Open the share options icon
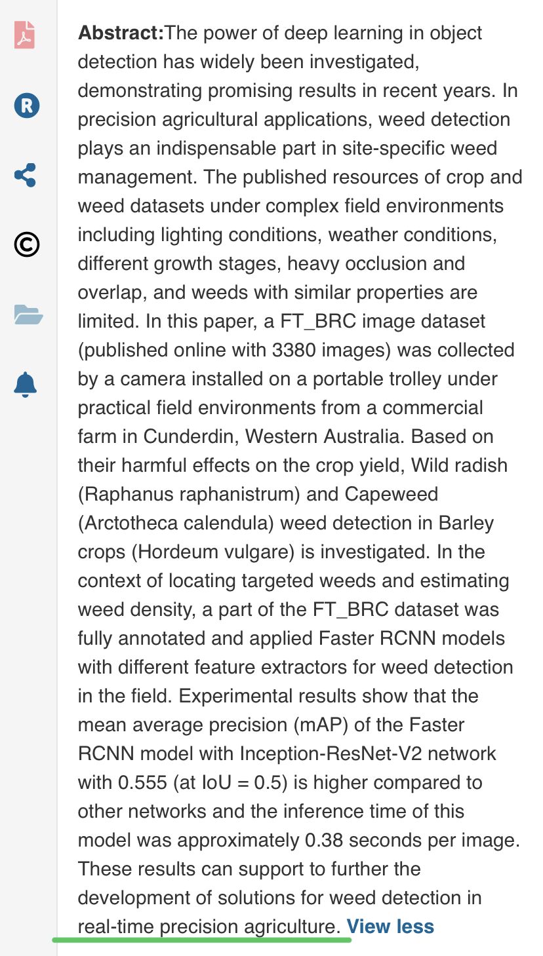 pyautogui.click(x=26, y=176)
